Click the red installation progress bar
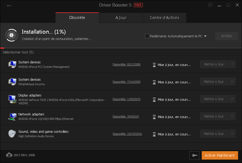This screenshot has height=163, width=242. 2,48
